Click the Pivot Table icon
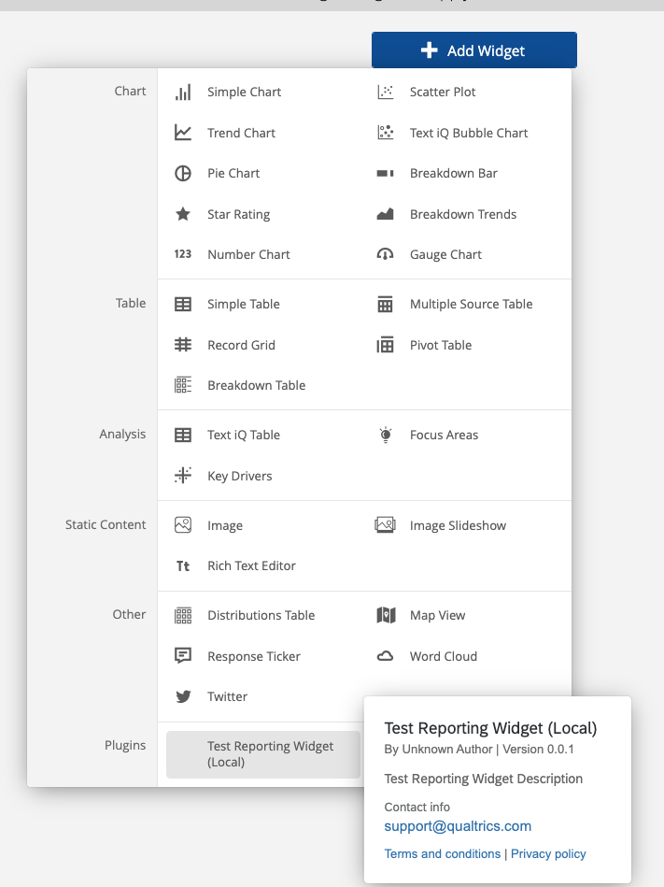 [386, 345]
